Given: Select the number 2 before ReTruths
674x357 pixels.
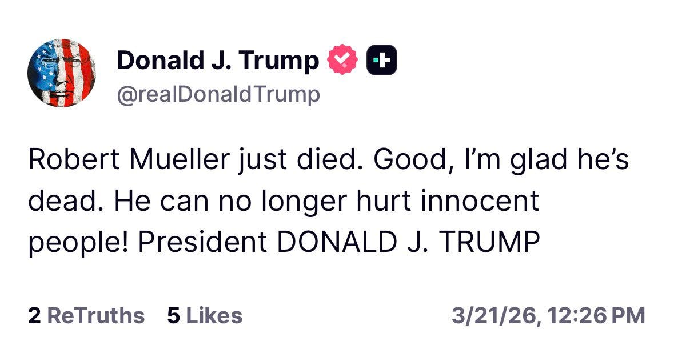Looking at the screenshot, I should point(34,316).
